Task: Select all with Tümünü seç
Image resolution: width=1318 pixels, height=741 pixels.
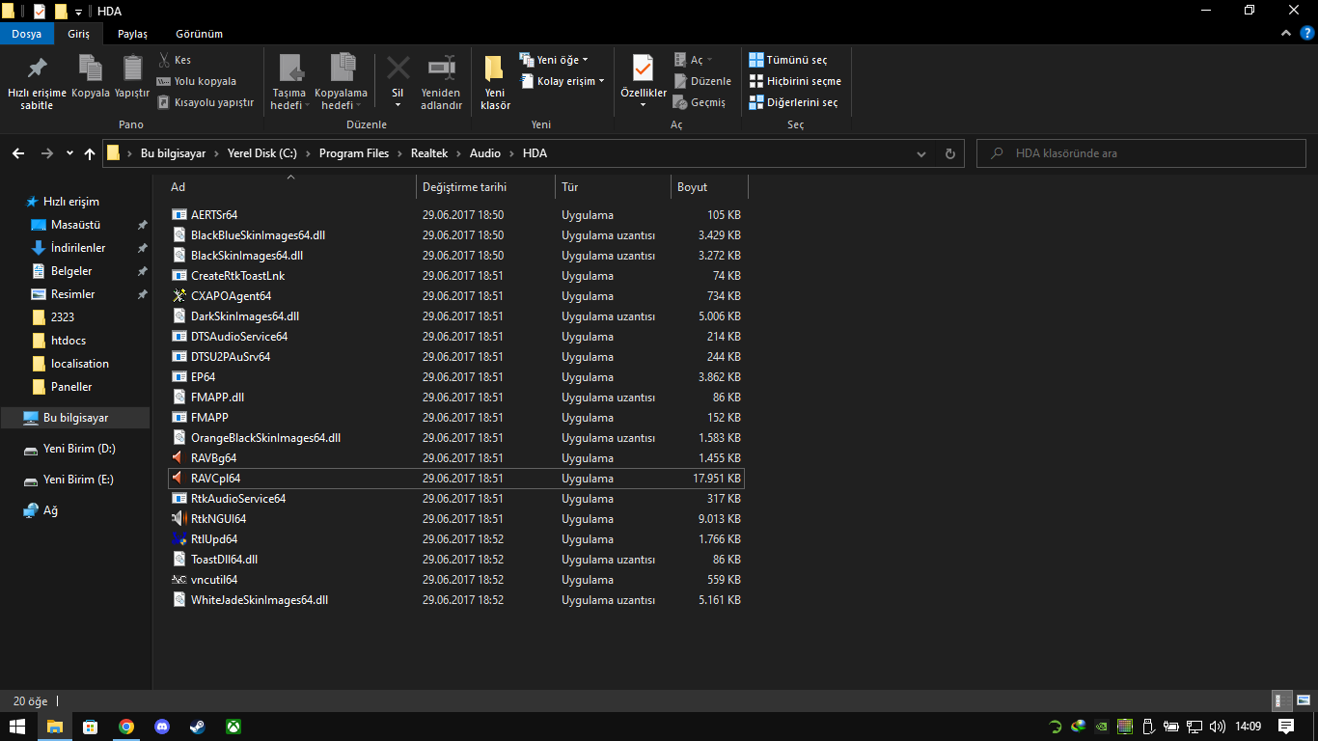Action: click(x=787, y=60)
